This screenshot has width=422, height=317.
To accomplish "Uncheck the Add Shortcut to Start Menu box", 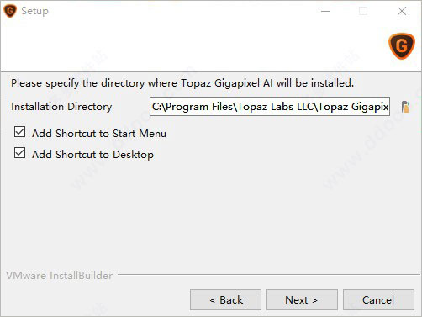I will click(x=19, y=132).
